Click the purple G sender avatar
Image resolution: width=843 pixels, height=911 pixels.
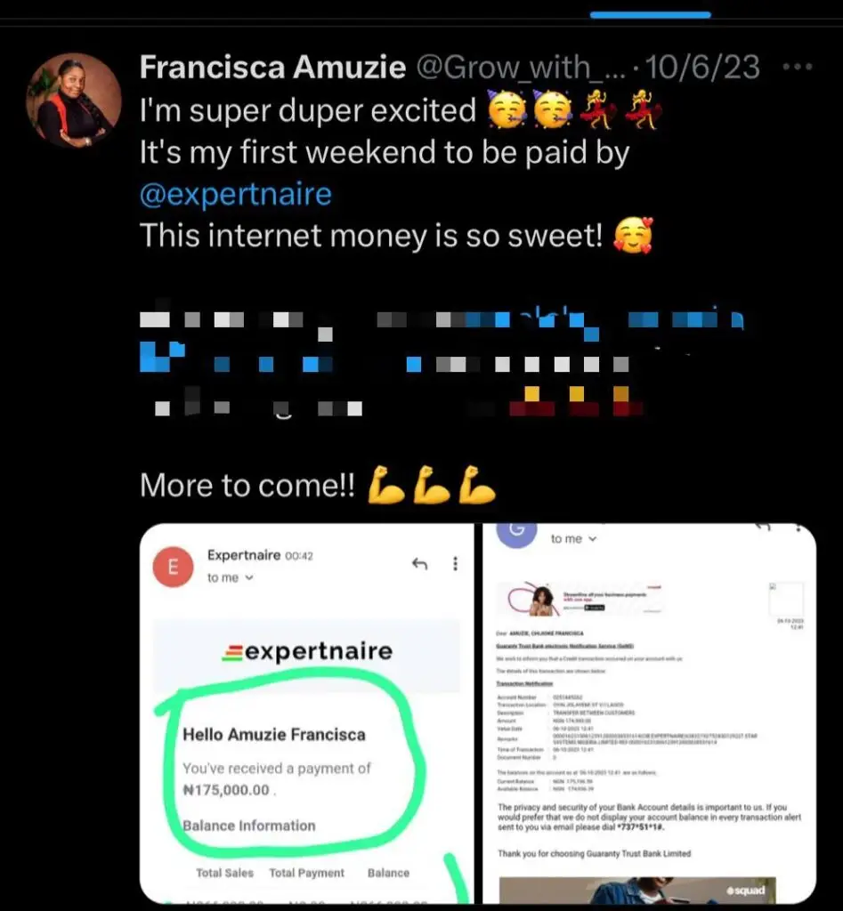(516, 532)
